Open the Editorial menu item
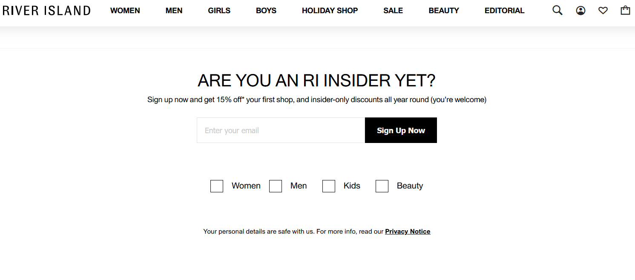The width and height of the screenshot is (635, 280). click(x=504, y=11)
